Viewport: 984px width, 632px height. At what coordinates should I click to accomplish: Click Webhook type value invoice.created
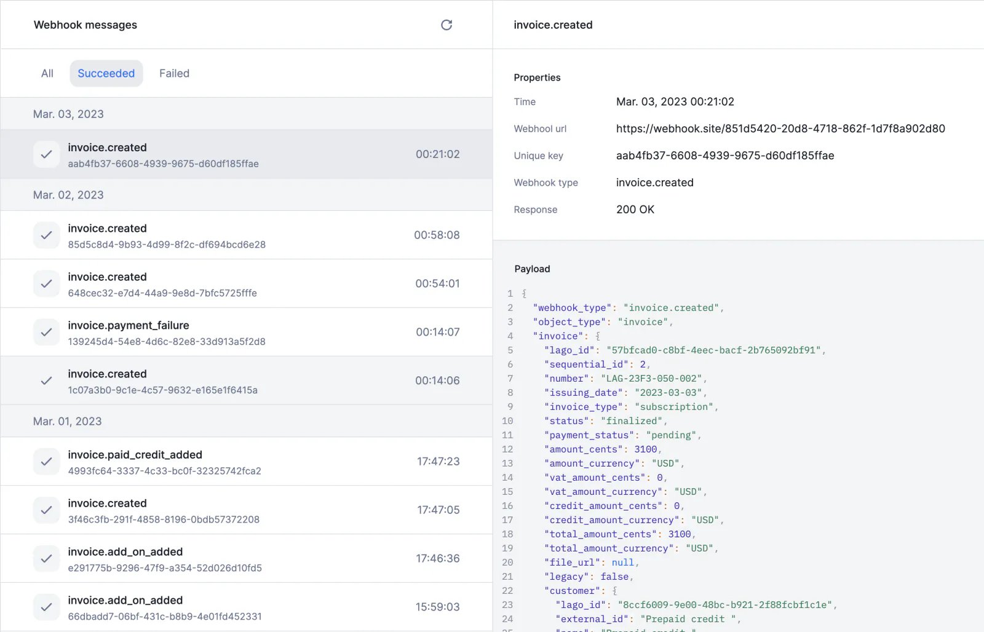tap(655, 183)
